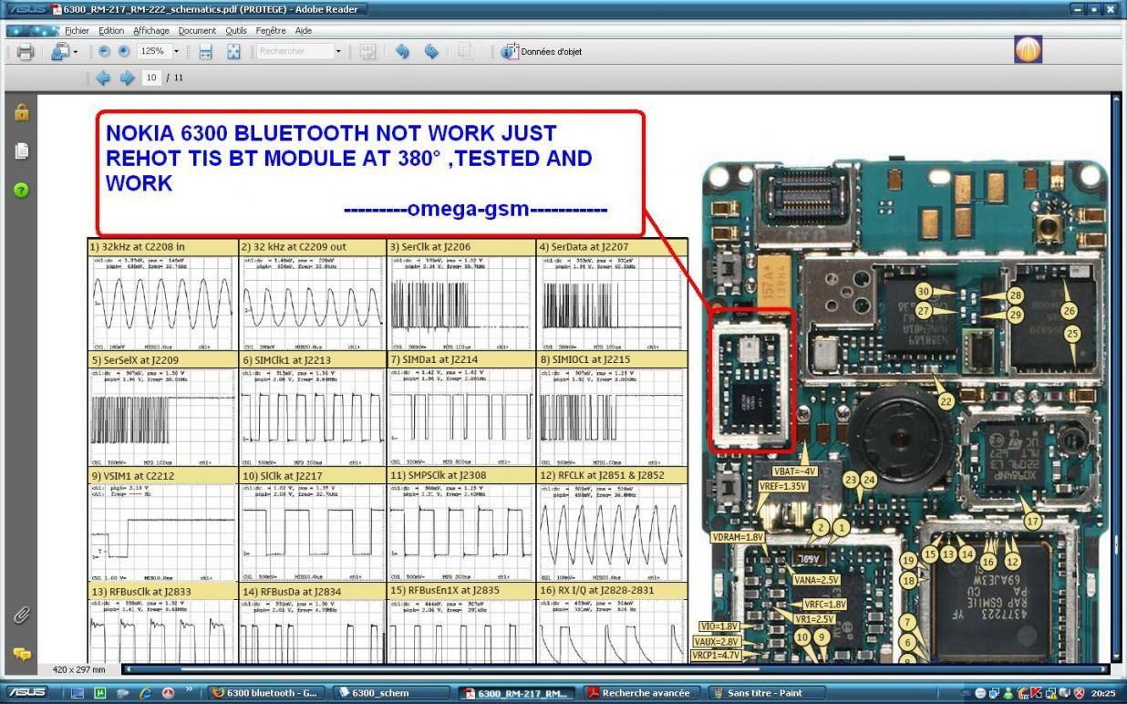Switch to 6300 bluetooth Firefox taskbar window

(265, 693)
